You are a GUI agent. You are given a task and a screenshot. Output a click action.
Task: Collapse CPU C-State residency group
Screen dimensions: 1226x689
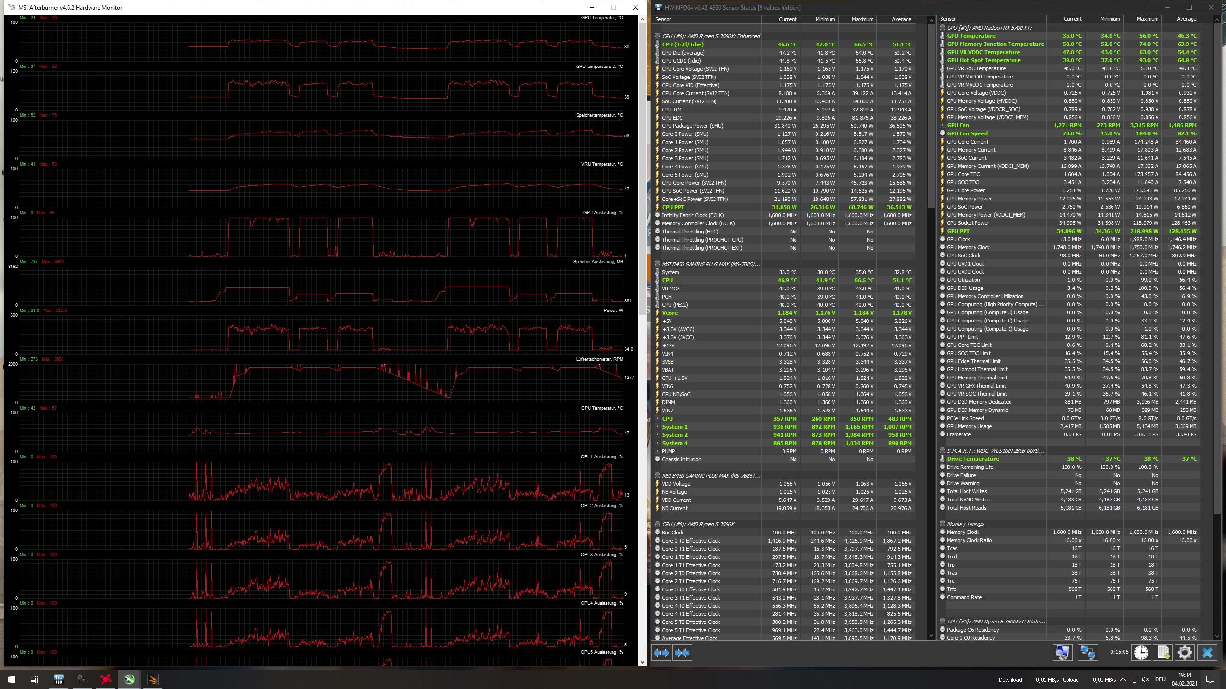point(942,622)
